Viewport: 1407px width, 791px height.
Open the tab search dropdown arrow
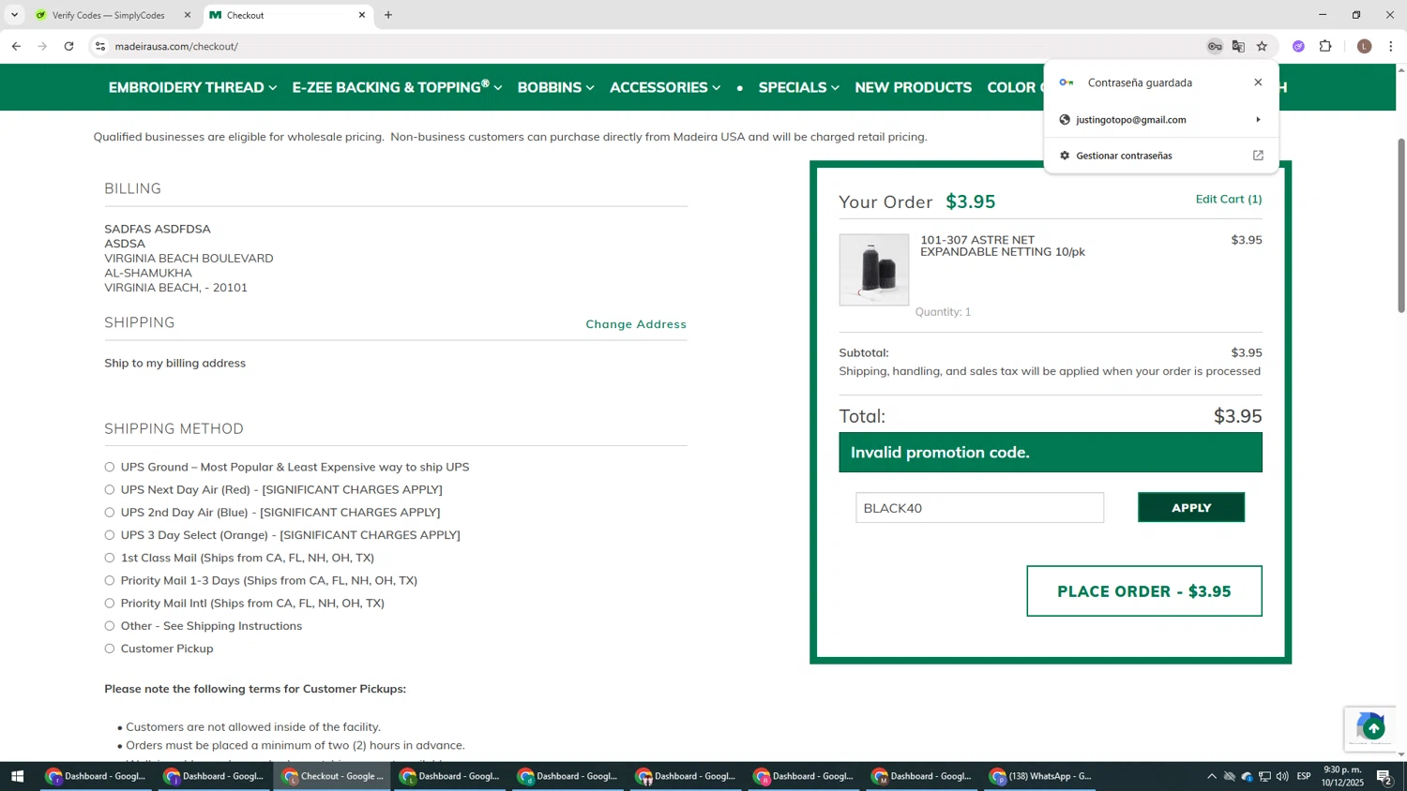(x=14, y=15)
